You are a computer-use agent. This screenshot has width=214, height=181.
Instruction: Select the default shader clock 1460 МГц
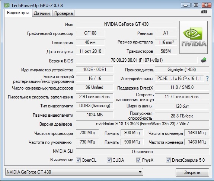(x=197, y=142)
